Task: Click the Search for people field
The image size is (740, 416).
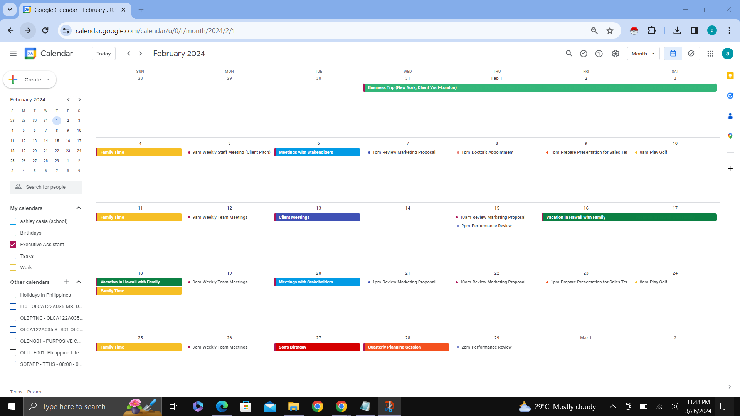Action: click(46, 187)
